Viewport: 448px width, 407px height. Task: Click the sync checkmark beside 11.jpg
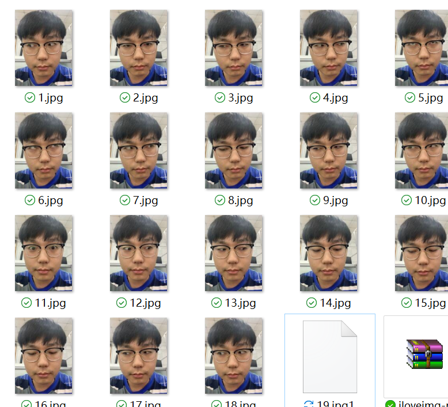pos(26,303)
